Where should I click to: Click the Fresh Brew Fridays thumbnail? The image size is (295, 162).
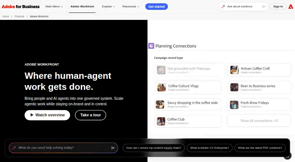(x=234, y=105)
